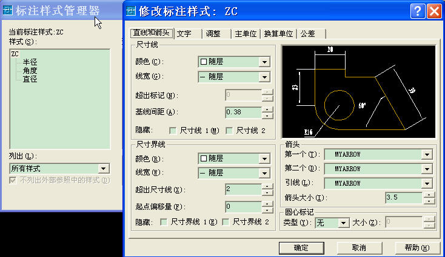445x257 pixels.
Task: Click 帮助(H) button
Action: click(417, 248)
